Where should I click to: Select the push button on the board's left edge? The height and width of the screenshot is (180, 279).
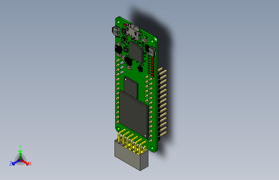click(x=116, y=31)
